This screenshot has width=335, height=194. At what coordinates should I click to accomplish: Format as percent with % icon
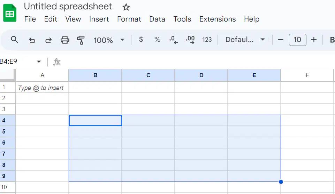click(157, 39)
